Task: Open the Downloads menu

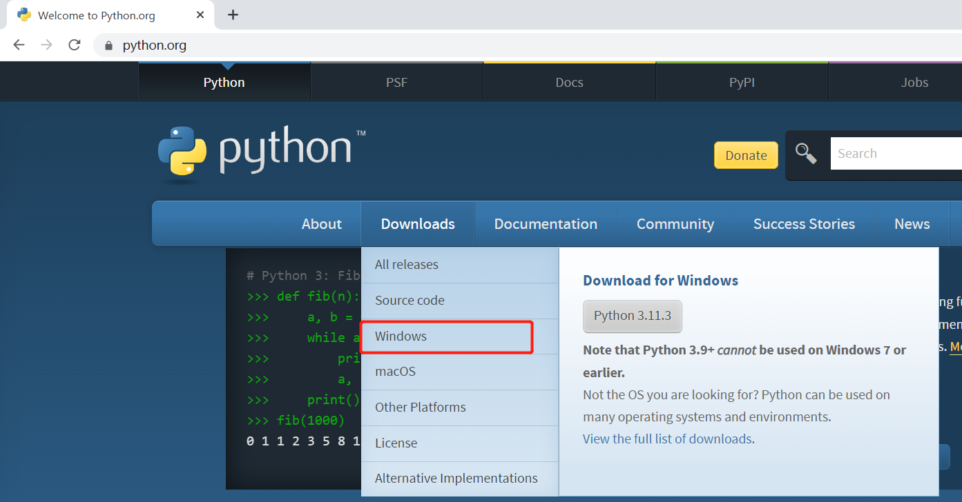Action: pos(418,224)
